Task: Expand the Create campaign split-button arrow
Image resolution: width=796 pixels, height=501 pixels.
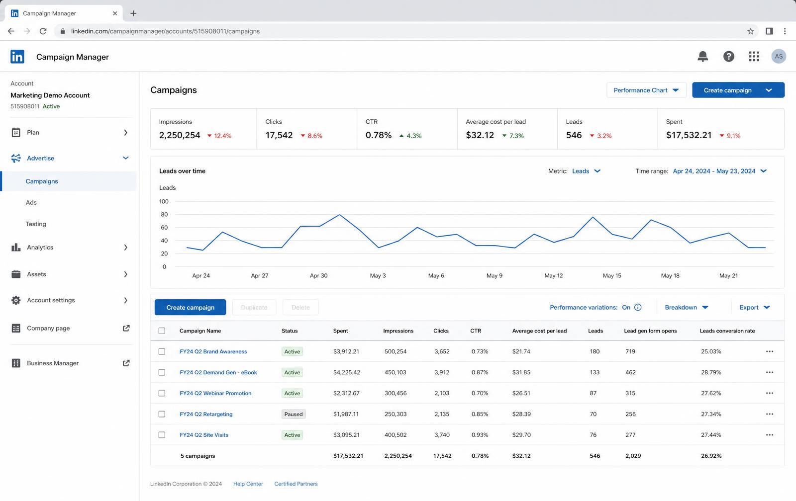Action: click(x=769, y=90)
